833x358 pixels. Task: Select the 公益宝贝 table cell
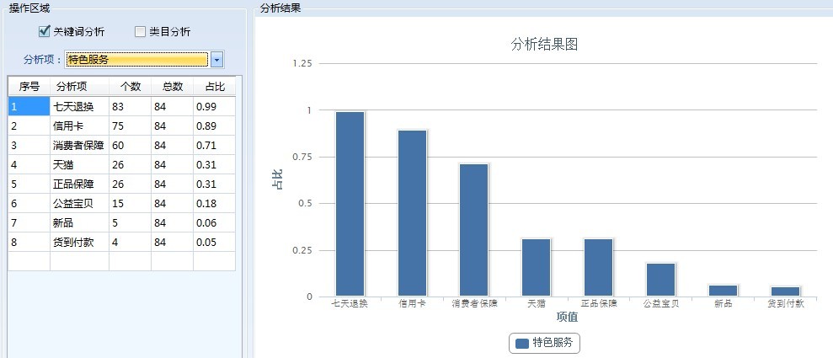[x=80, y=204]
